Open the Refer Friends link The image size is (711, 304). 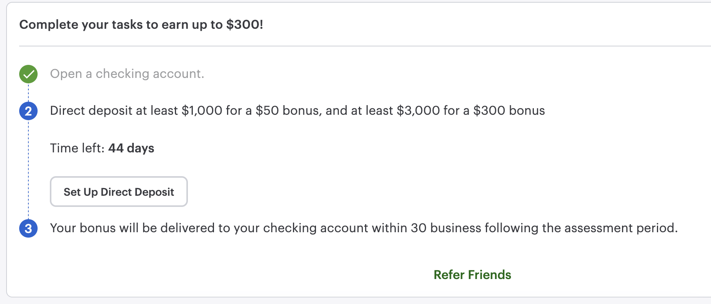point(472,275)
